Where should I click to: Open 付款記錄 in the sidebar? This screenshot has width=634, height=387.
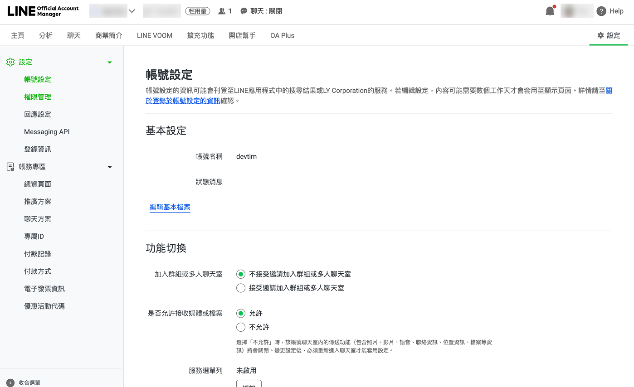pos(38,254)
